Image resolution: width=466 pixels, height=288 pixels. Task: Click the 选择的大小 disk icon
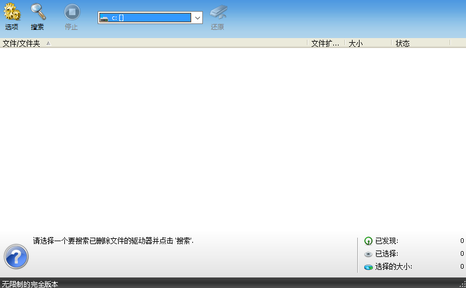point(368,267)
